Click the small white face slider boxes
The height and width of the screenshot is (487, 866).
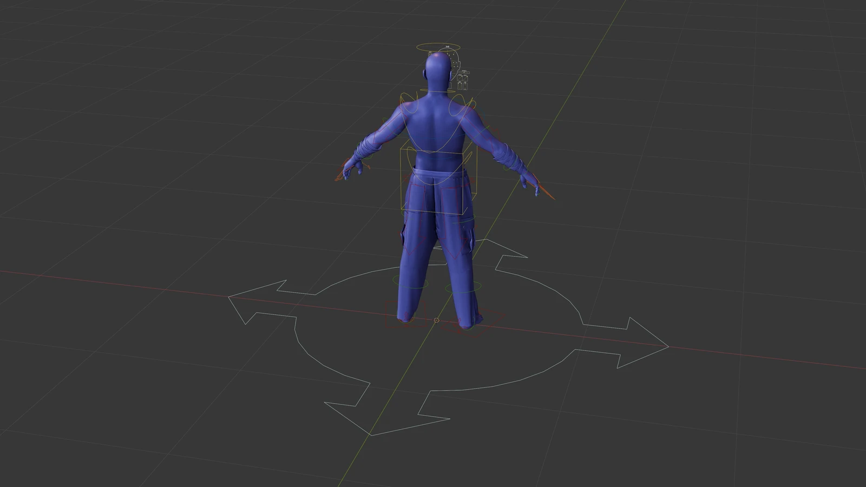point(463,81)
